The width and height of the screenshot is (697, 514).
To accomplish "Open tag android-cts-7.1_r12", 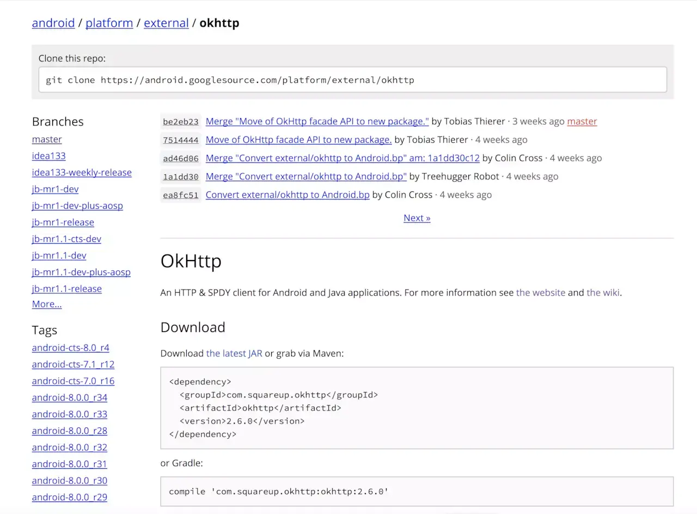I will pyautogui.click(x=73, y=364).
